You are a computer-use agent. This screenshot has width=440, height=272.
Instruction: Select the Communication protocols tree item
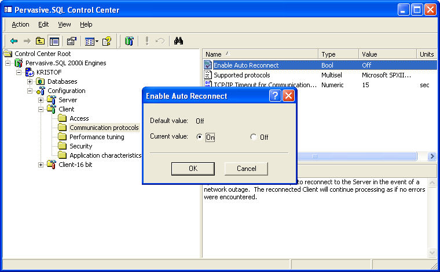tap(104, 128)
